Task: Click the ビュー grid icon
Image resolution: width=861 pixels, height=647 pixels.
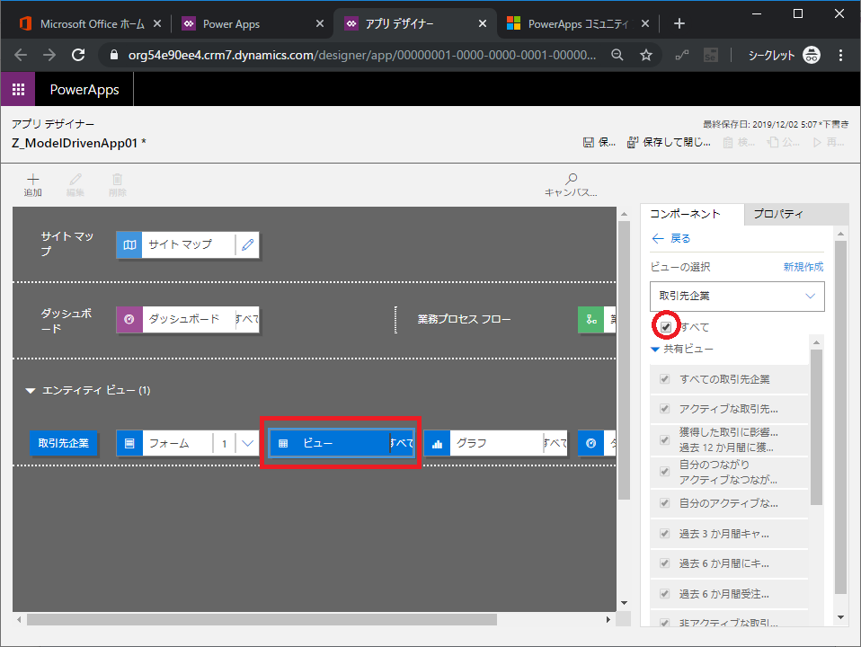Action: (x=283, y=443)
